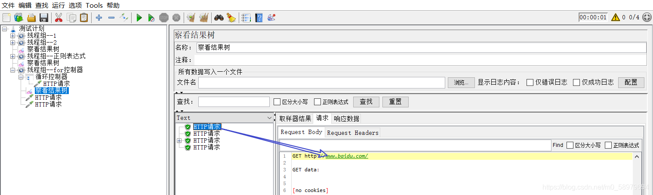The width and height of the screenshot is (653, 195).
Task: Reset search with yellow broom icon
Action: pyautogui.click(x=231, y=18)
